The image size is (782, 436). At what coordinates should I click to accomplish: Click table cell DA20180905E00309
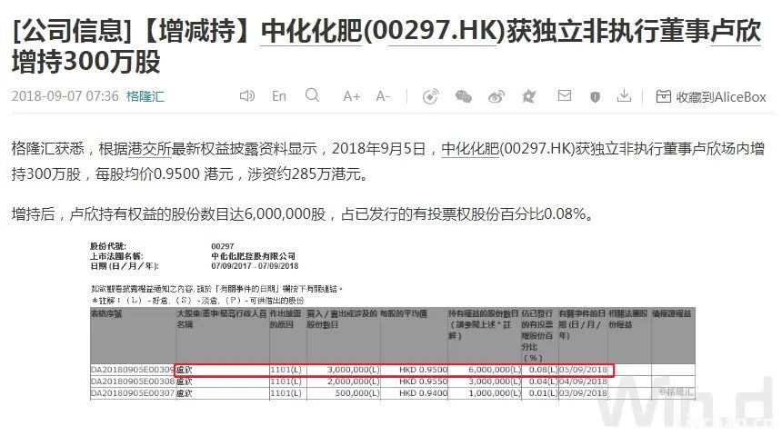[132, 370]
